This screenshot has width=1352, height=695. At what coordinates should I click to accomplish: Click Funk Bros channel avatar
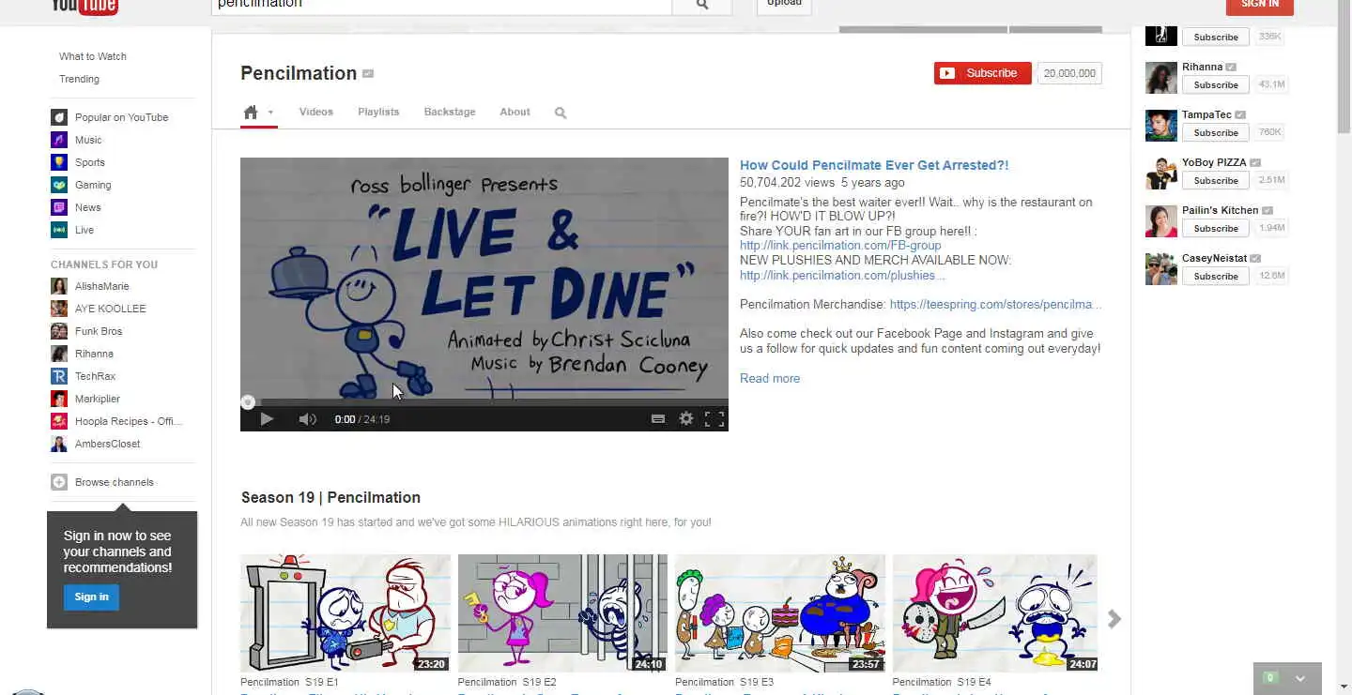(59, 331)
